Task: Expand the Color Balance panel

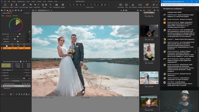Action: [x=1, y=70]
